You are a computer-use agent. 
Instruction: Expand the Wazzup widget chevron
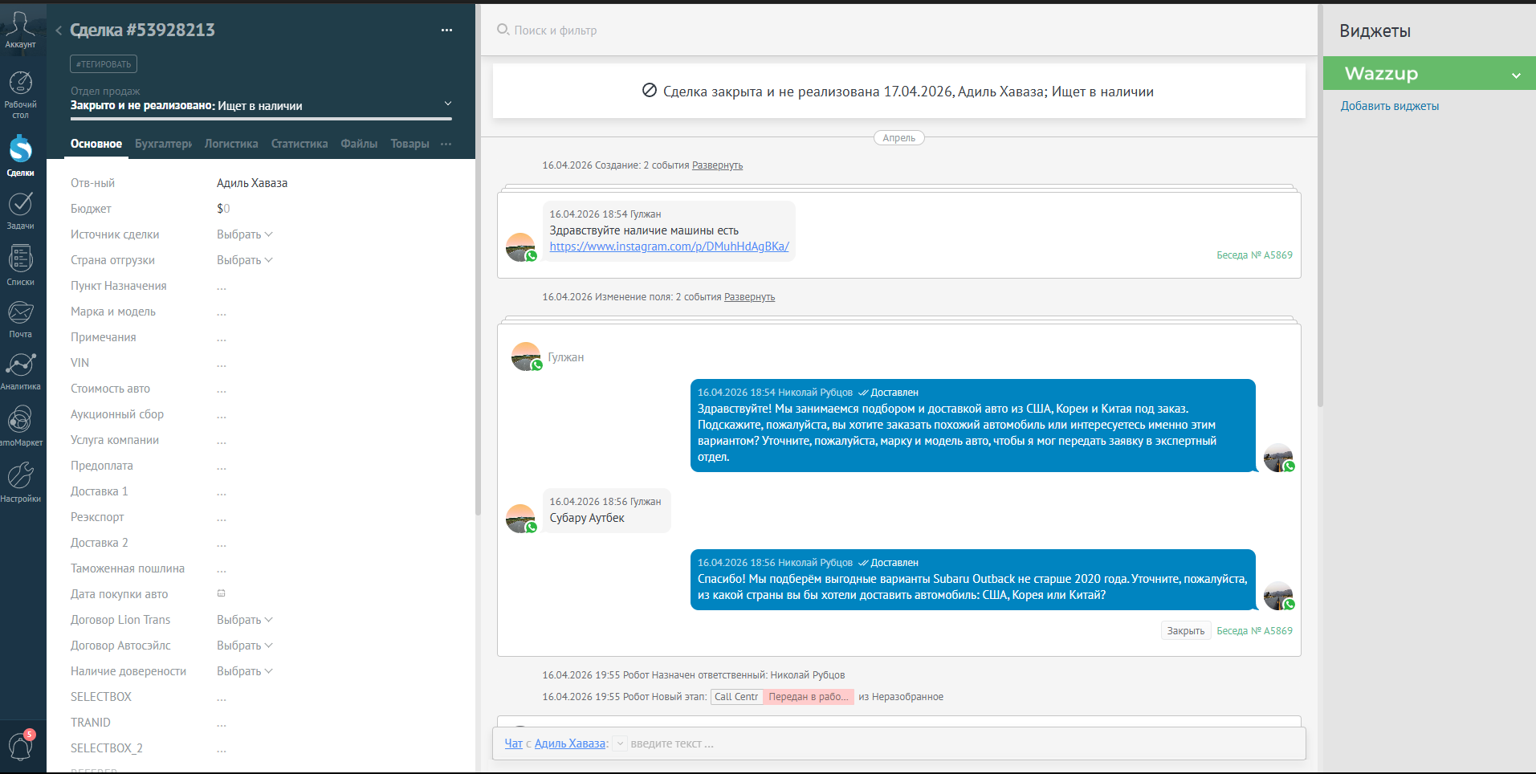pos(1516,75)
